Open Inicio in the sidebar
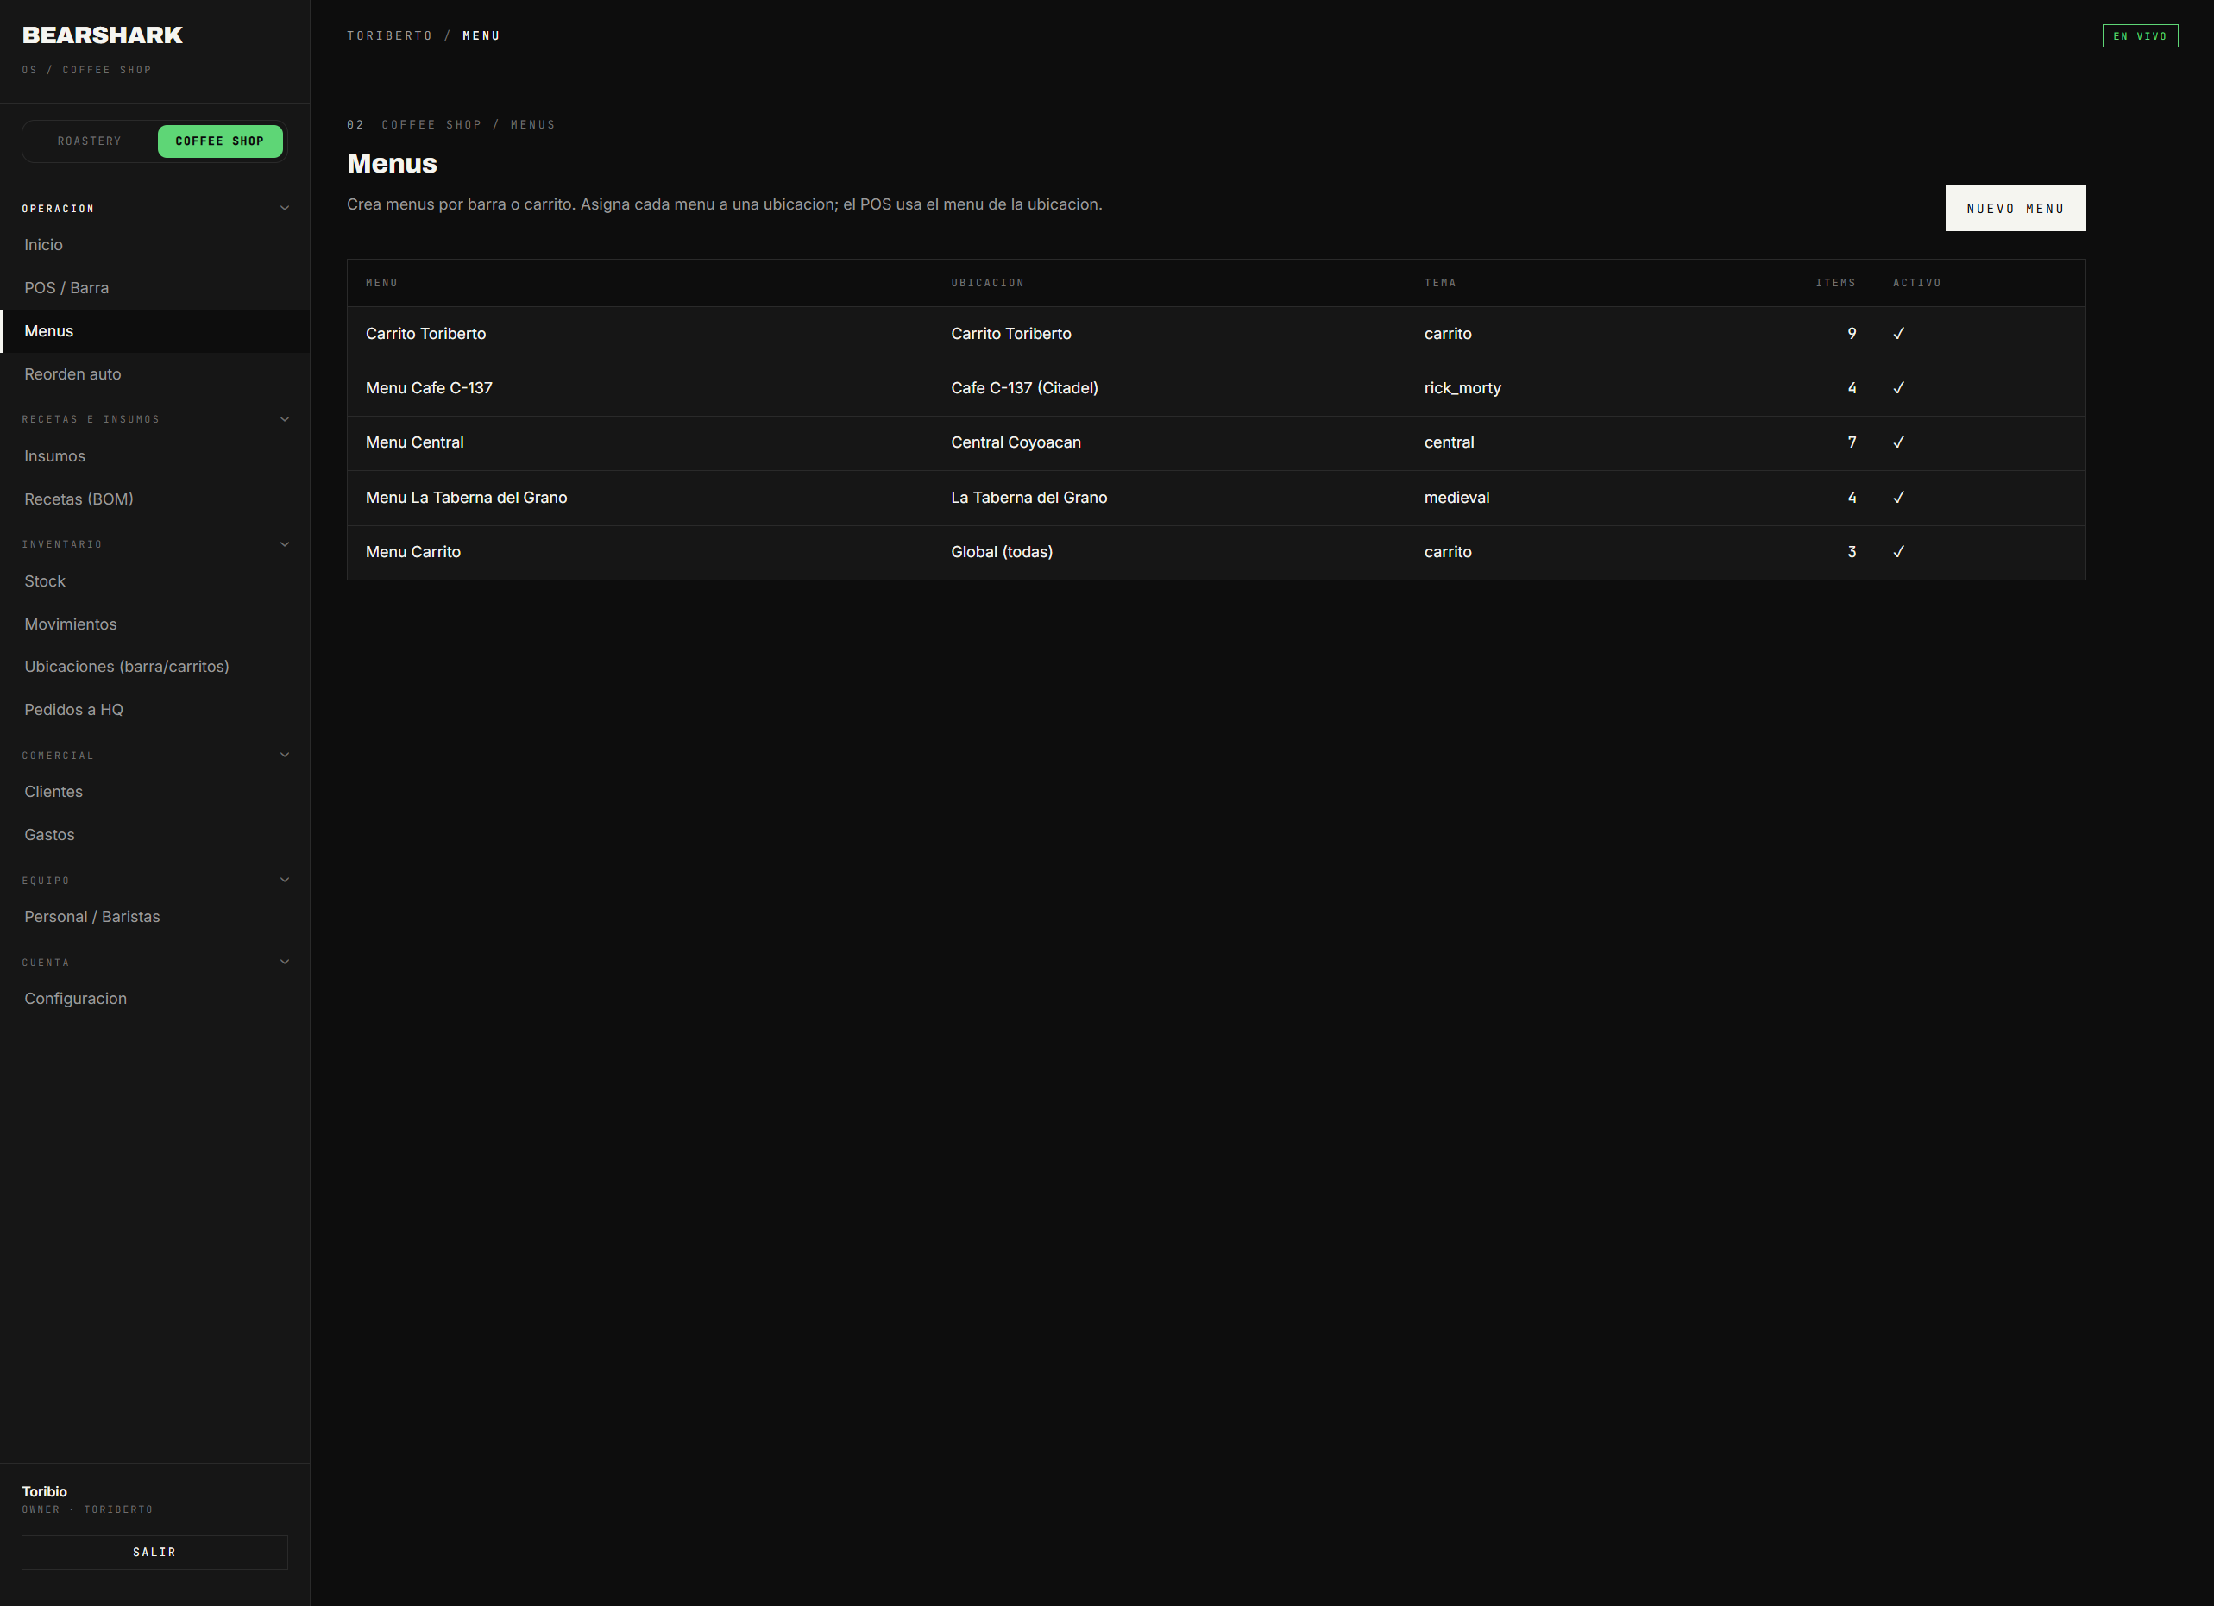This screenshot has height=1606, width=2214. pyautogui.click(x=154, y=245)
